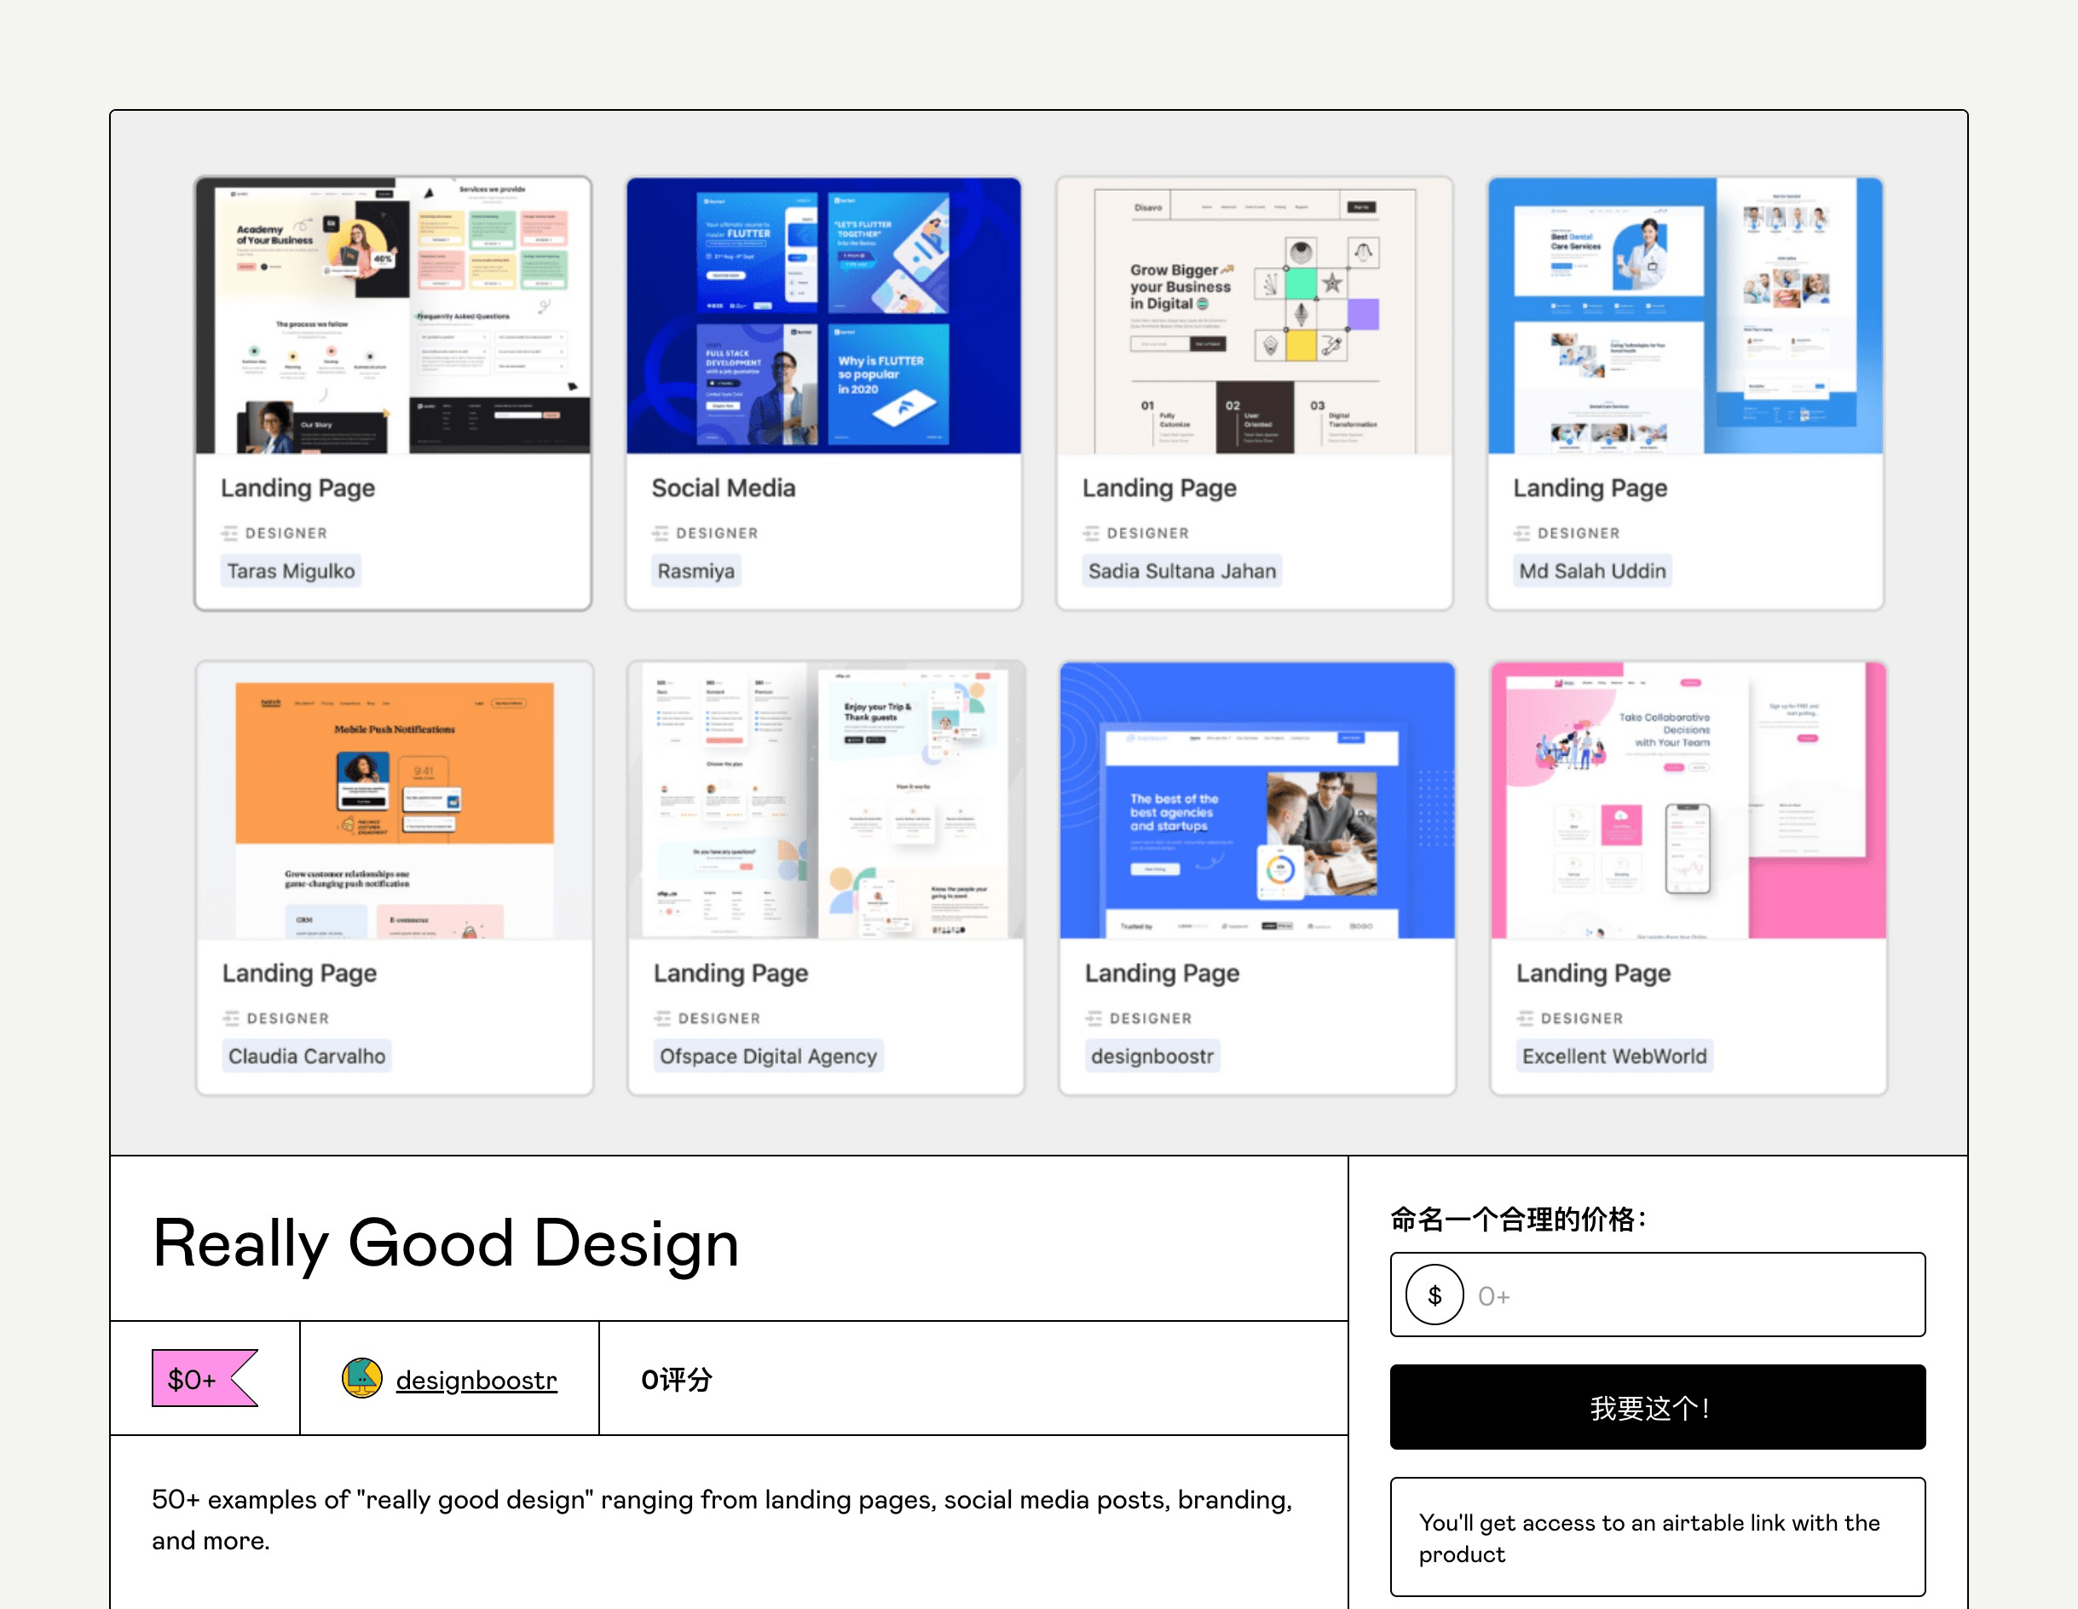Viewport: 2078px width, 1609px height.
Task: Click the Social Media card title
Action: tap(723, 488)
